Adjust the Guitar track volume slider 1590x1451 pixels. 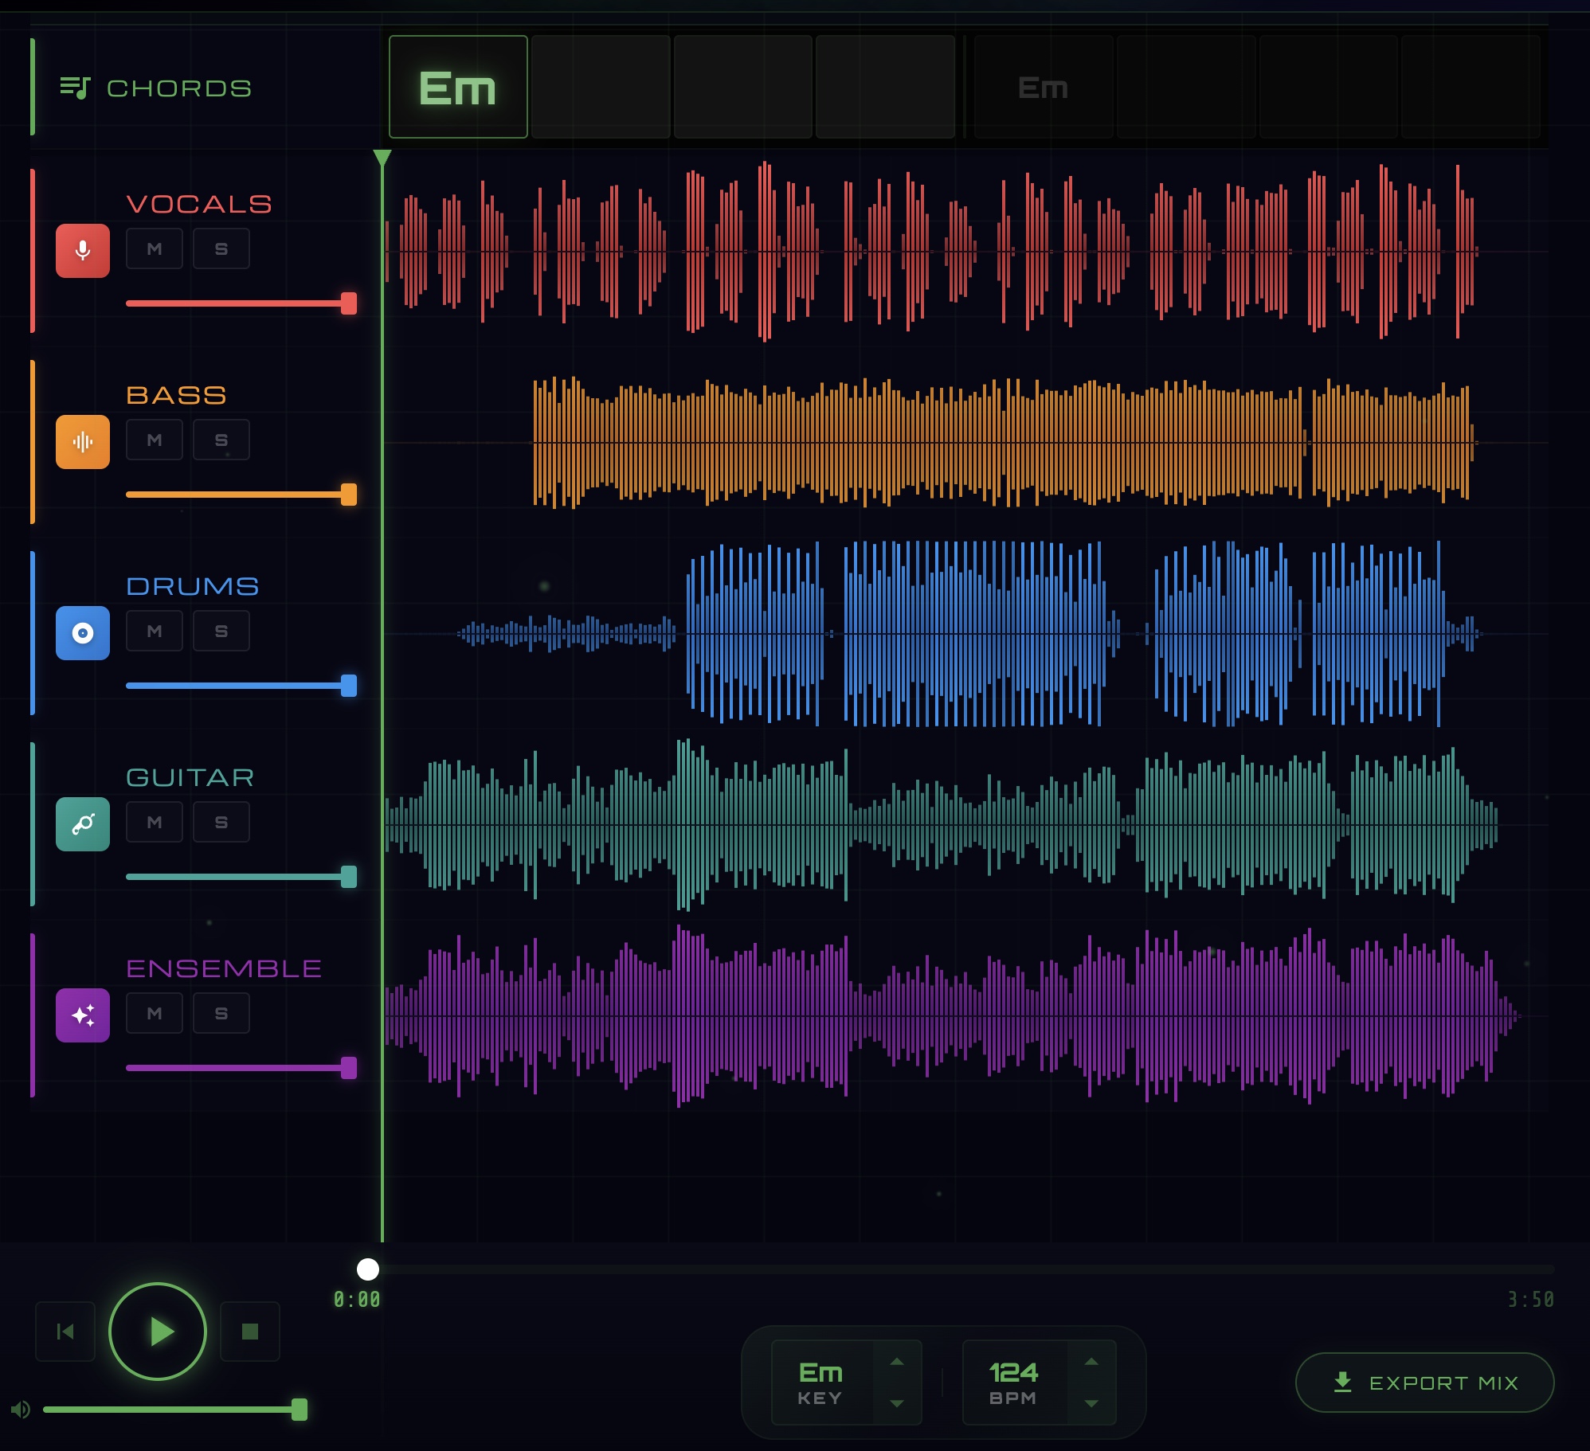coord(349,877)
